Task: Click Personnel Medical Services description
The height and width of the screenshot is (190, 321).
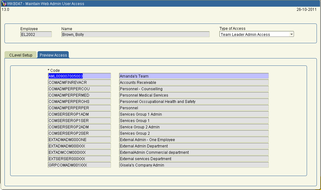Action: click(x=194, y=95)
